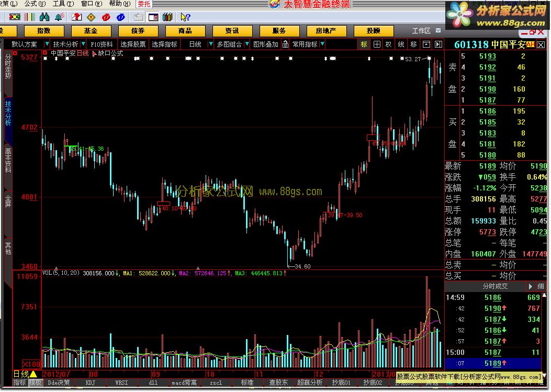551x392 pixels.
Task: Open the 工具(T) menu
Action: (63, 4)
